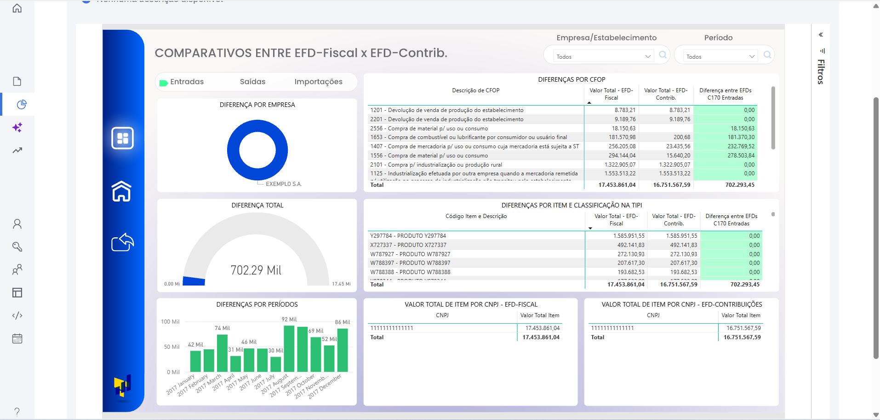Switch to the Saídas tab
The image size is (880, 420).
pyautogui.click(x=252, y=82)
